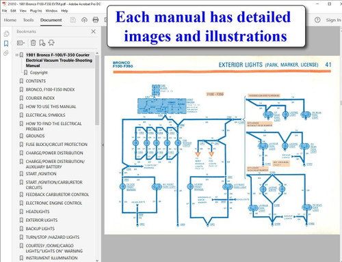Open the ELECTRONIC ENGINE CONTROL bookmark
The width and height of the screenshot is (342, 262).
coord(54,203)
